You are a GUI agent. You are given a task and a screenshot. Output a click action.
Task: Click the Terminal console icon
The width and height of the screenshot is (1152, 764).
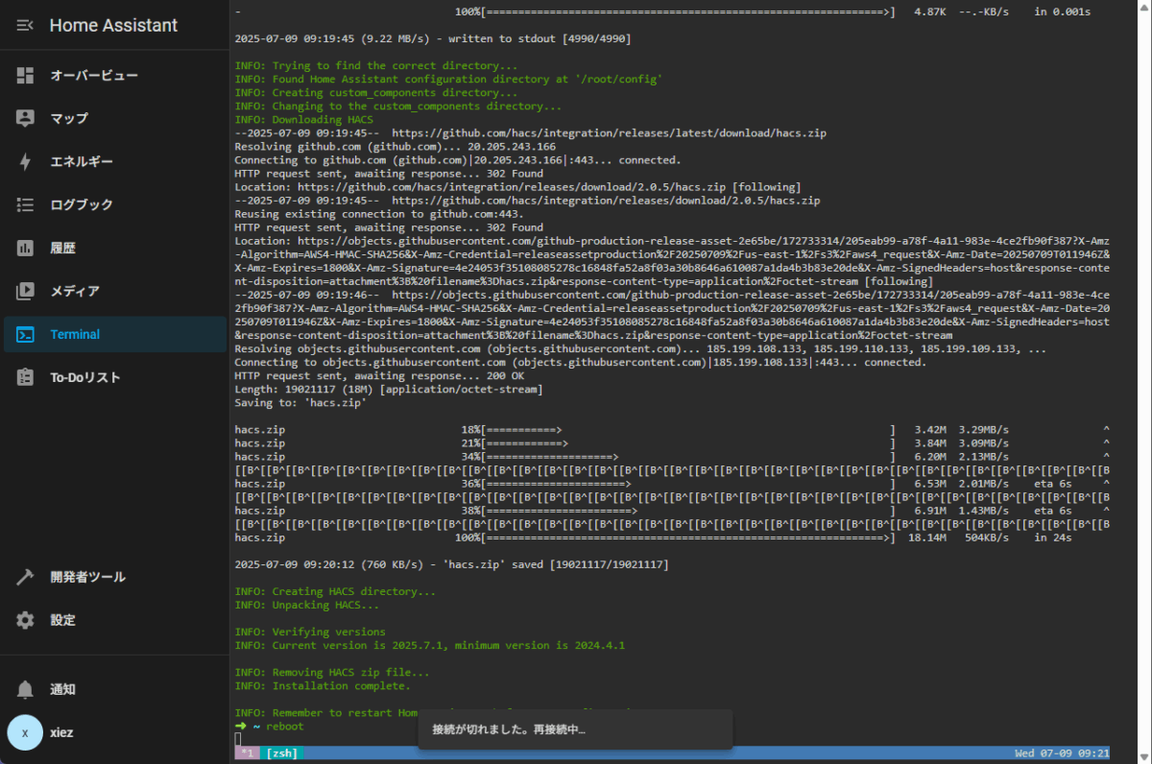[x=25, y=334]
